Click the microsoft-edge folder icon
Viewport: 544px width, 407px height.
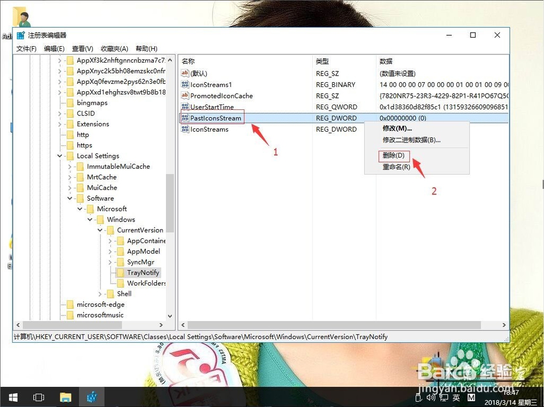(70, 304)
